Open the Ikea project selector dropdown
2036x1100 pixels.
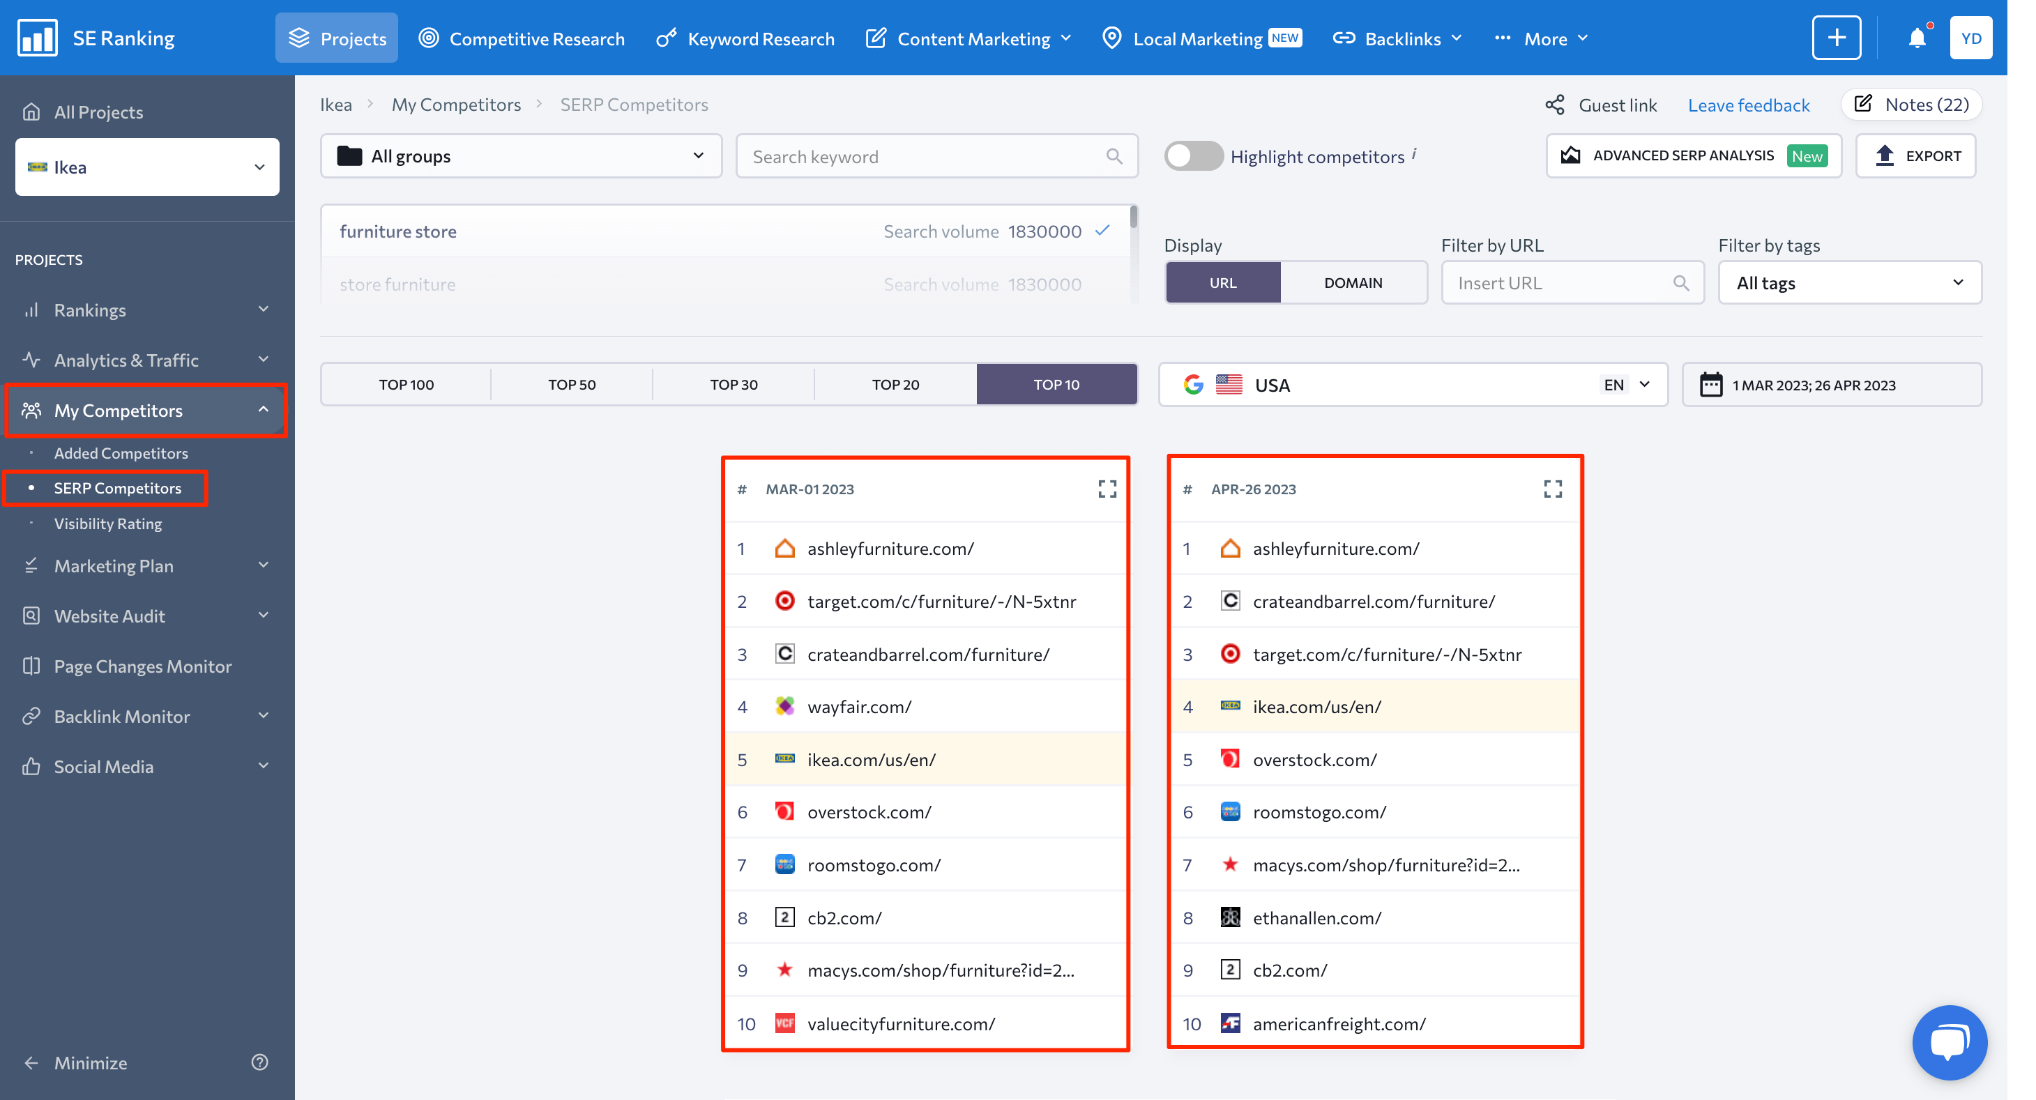tap(147, 167)
